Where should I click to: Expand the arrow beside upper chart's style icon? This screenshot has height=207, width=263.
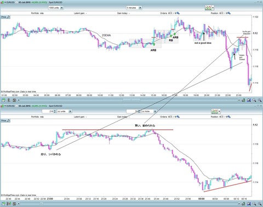pyautogui.click(x=213, y=8)
